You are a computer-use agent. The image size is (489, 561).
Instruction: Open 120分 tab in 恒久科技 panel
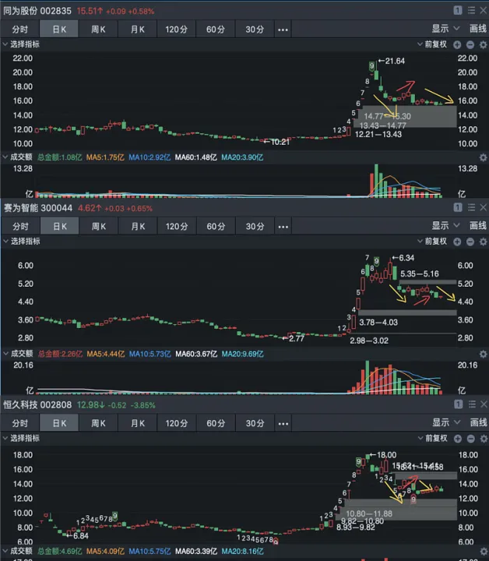176,423
